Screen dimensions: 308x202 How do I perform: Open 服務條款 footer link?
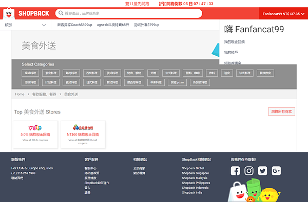(90, 178)
